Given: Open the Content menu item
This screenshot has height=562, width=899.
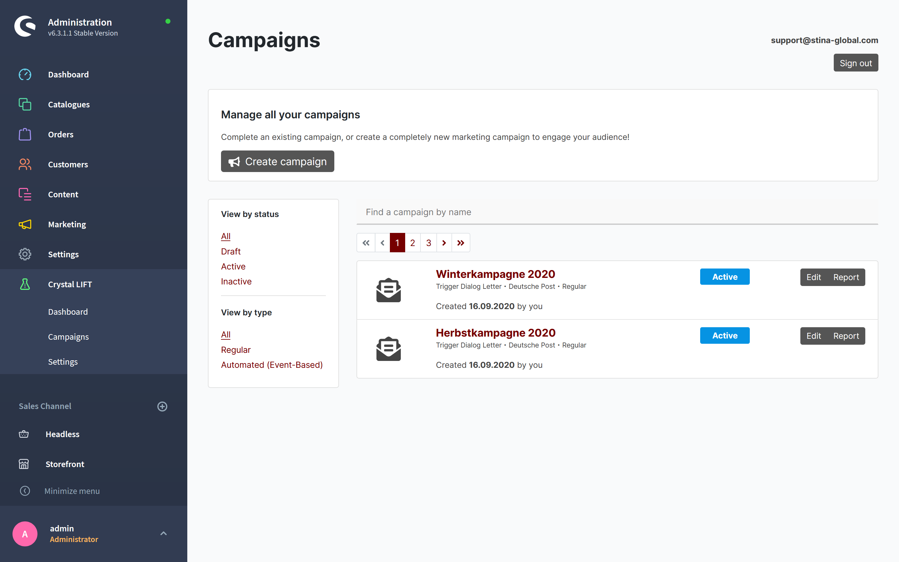Looking at the screenshot, I should point(63,195).
